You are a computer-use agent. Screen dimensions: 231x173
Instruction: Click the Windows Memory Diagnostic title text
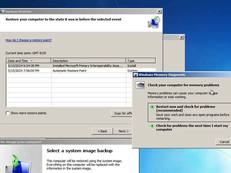[x=162, y=75]
